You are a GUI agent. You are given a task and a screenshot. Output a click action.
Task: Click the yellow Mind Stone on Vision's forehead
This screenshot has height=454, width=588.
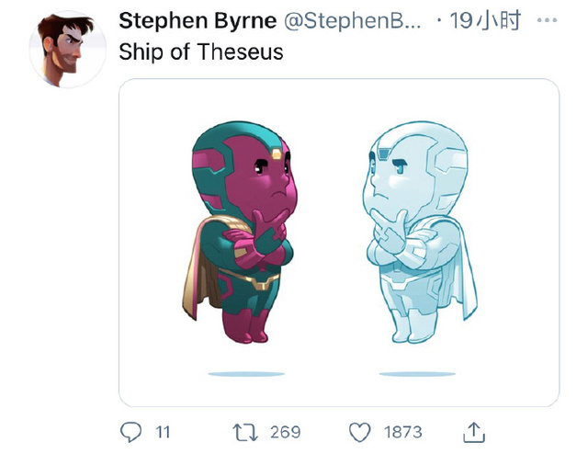(x=277, y=153)
